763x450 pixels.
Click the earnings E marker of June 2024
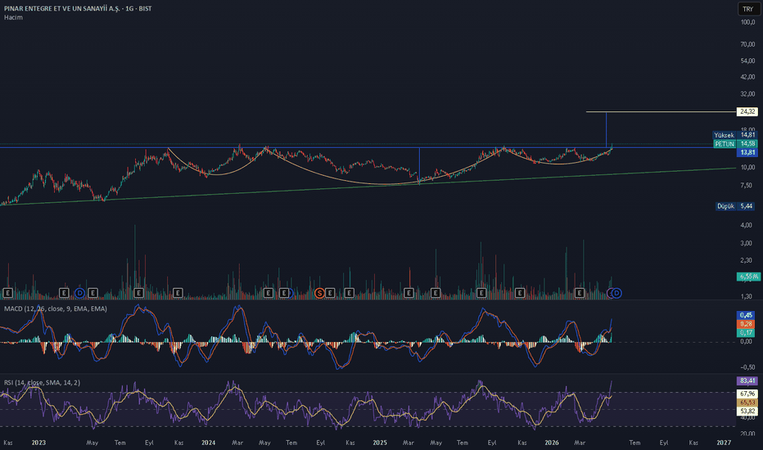click(283, 292)
